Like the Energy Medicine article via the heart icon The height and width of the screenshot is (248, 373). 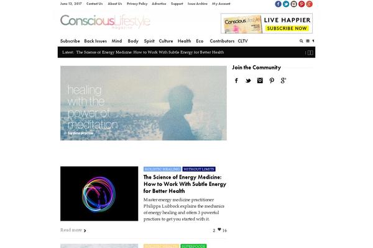coord(219,229)
